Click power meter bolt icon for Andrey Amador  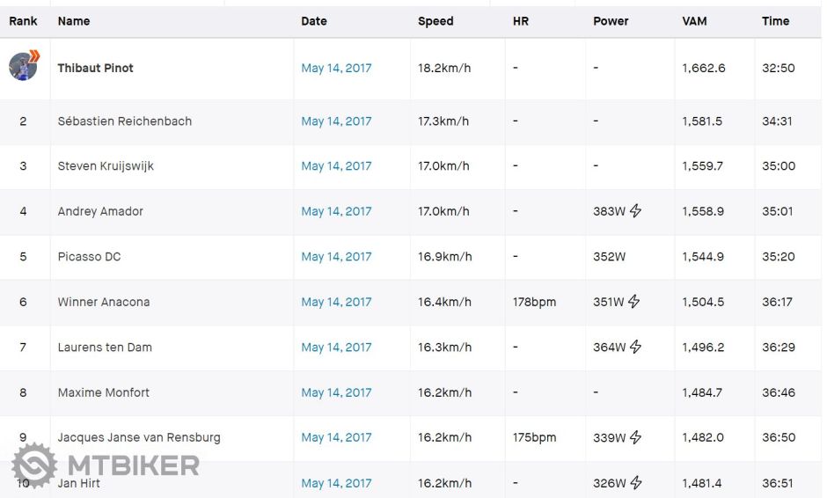point(635,211)
